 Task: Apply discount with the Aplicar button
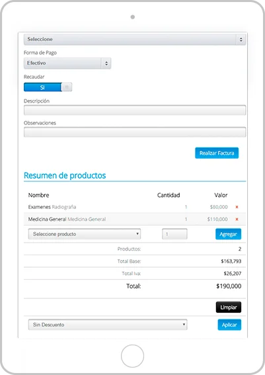[x=229, y=325]
